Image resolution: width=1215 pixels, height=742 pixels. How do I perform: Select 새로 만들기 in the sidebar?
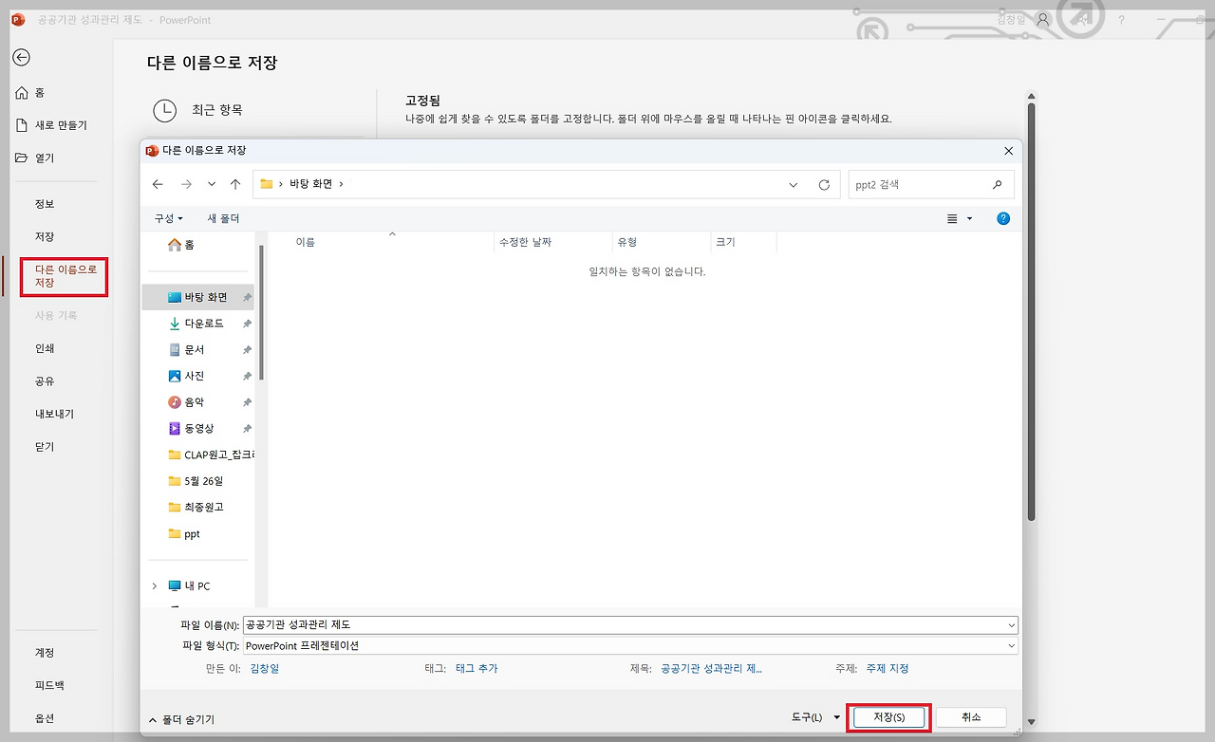pyautogui.click(x=51, y=125)
